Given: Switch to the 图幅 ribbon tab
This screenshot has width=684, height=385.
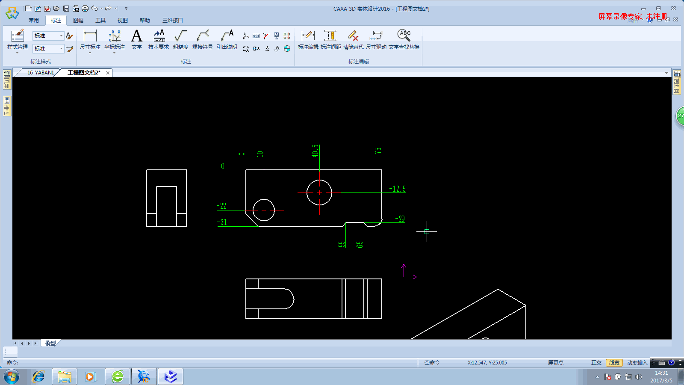Looking at the screenshot, I should [x=78, y=21].
